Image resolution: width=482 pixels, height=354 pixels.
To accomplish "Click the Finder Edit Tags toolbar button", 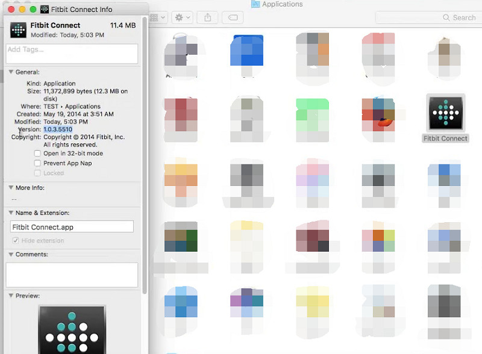I will pos(233,17).
